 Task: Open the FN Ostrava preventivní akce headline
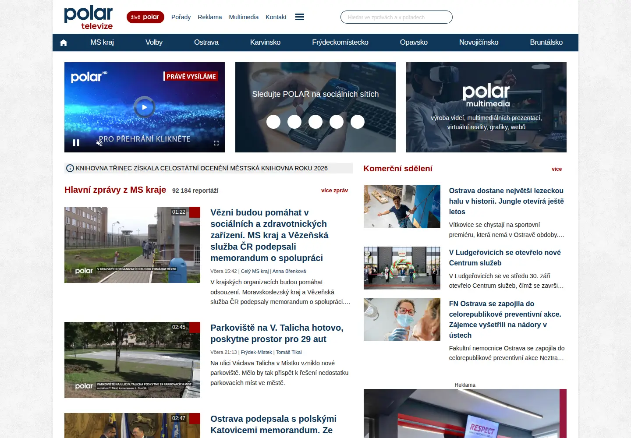[x=505, y=319]
